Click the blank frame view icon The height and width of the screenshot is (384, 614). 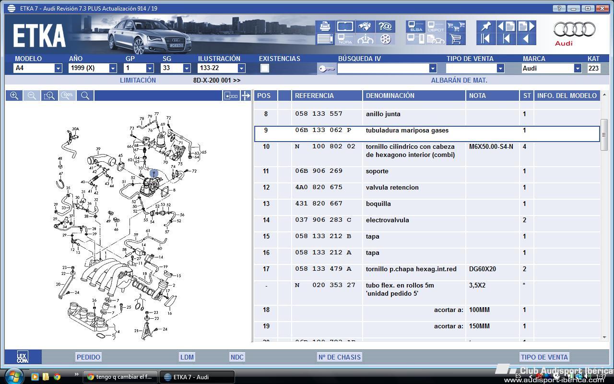click(x=345, y=26)
